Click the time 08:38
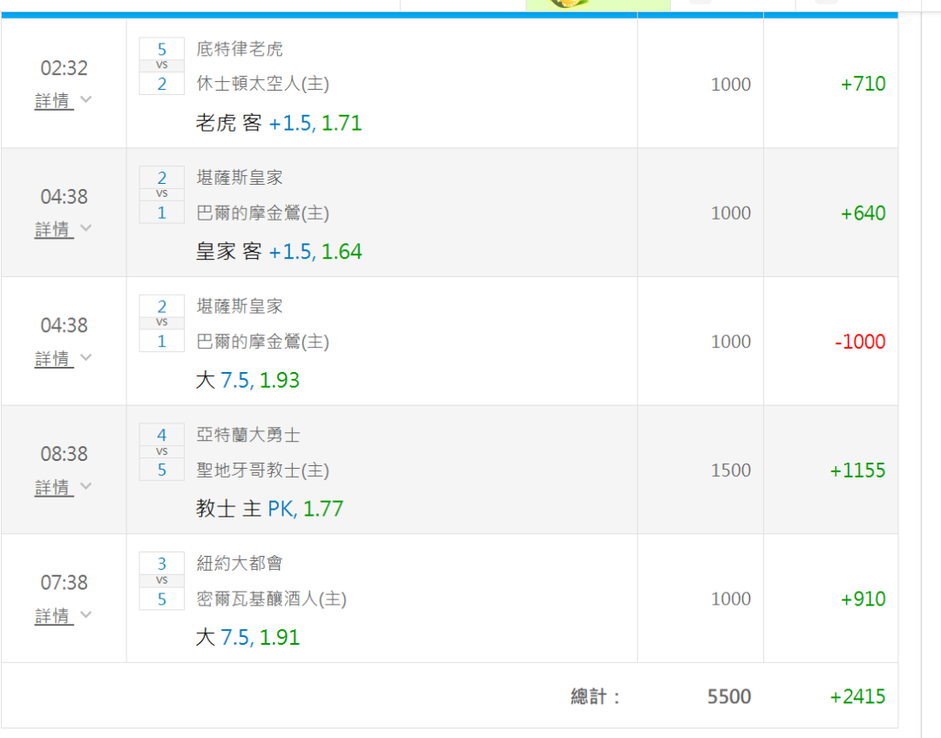Screen dimensions: 941x738 coord(64,454)
